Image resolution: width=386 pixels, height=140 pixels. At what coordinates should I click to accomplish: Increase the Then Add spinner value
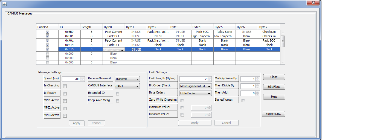[x=258, y=92]
